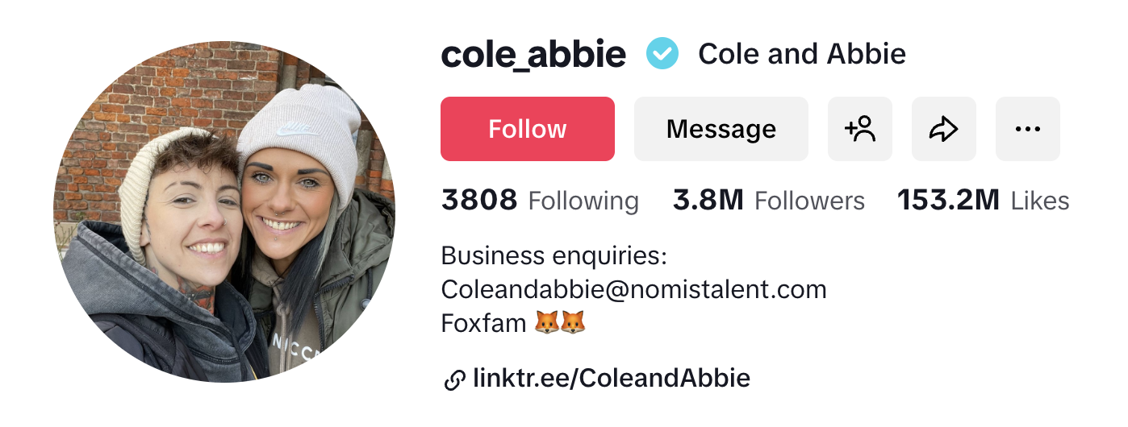This screenshot has width=1128, height=427.
Task: Click the red Follow button
Action: 528,129
